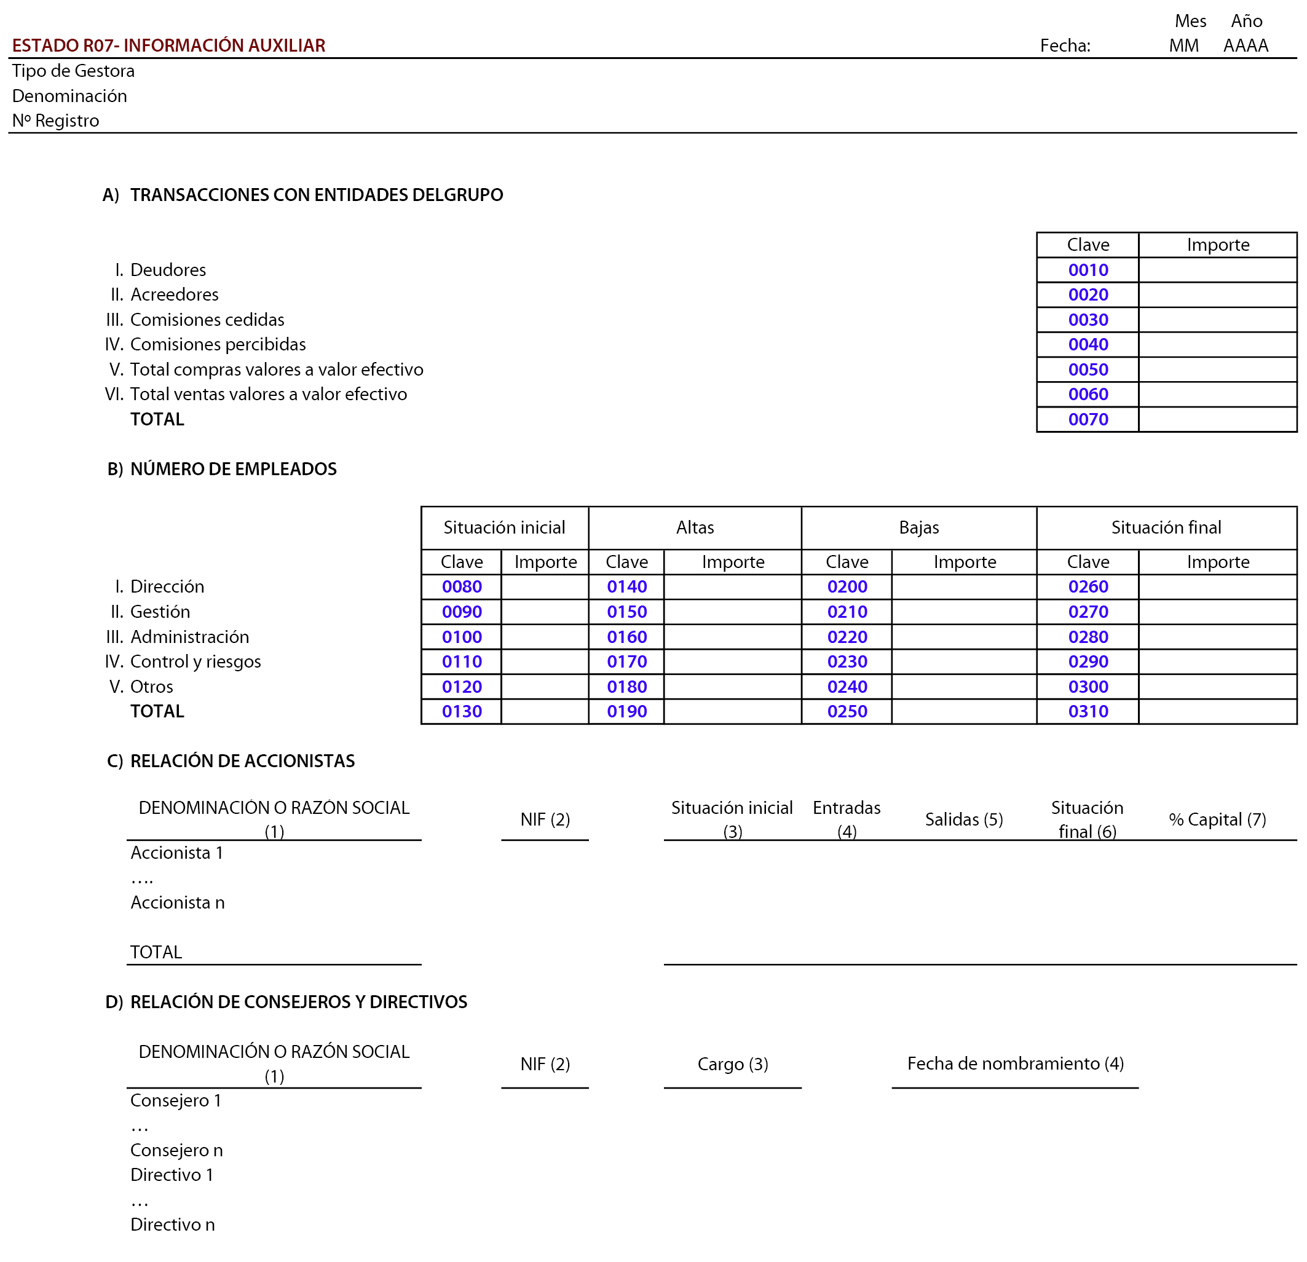Click clave 0220 in the Administración row
Screen dimensions: 1307x1262
click(x=847, y=637)
